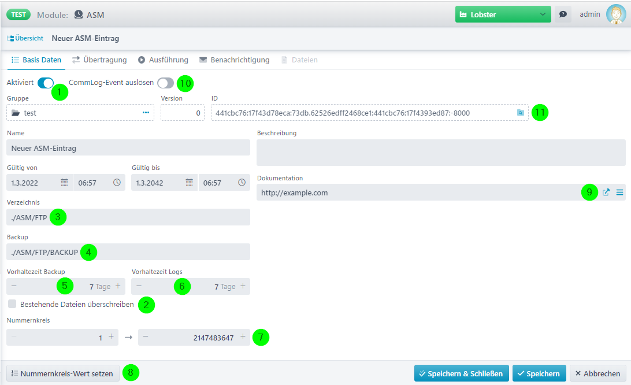The height and width of the screenshot is (385, 631).
Task: Open documentation link in external window
Action: [x=606, y=192]
